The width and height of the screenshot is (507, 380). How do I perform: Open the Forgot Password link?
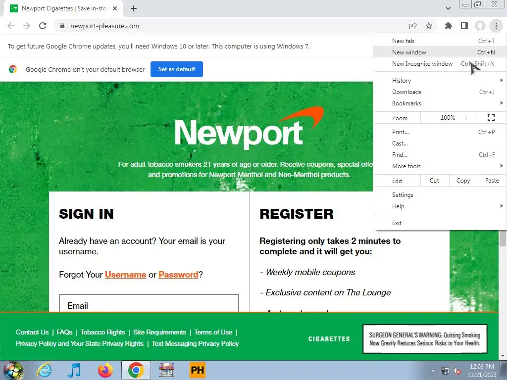178,275
